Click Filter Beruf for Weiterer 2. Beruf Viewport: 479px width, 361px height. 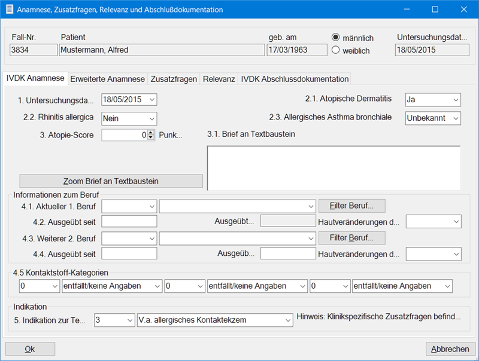click(x=351, y=238)
